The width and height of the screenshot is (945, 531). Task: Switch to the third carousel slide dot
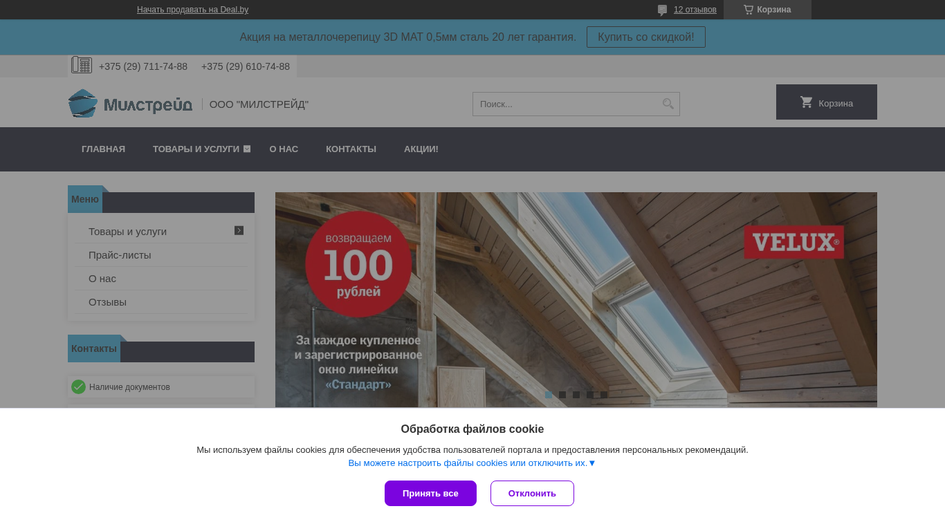(x=576, y=395)
